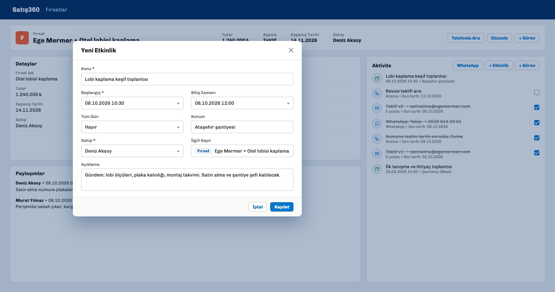
Task: Click the İlgili Kayıt related record field
Action: 242,151
